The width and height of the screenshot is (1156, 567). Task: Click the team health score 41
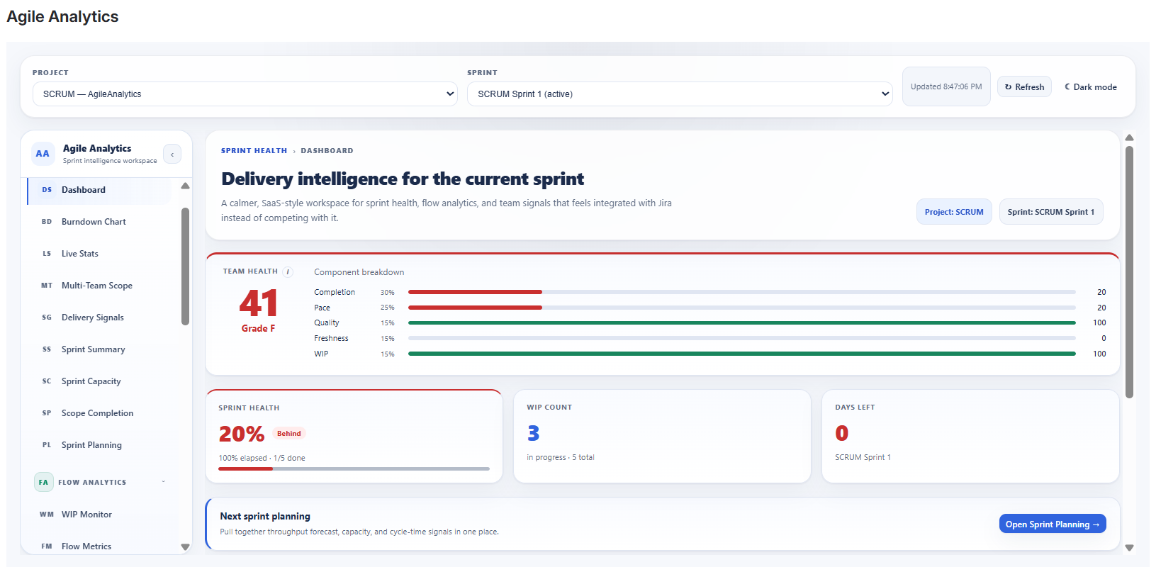[258, 303]
